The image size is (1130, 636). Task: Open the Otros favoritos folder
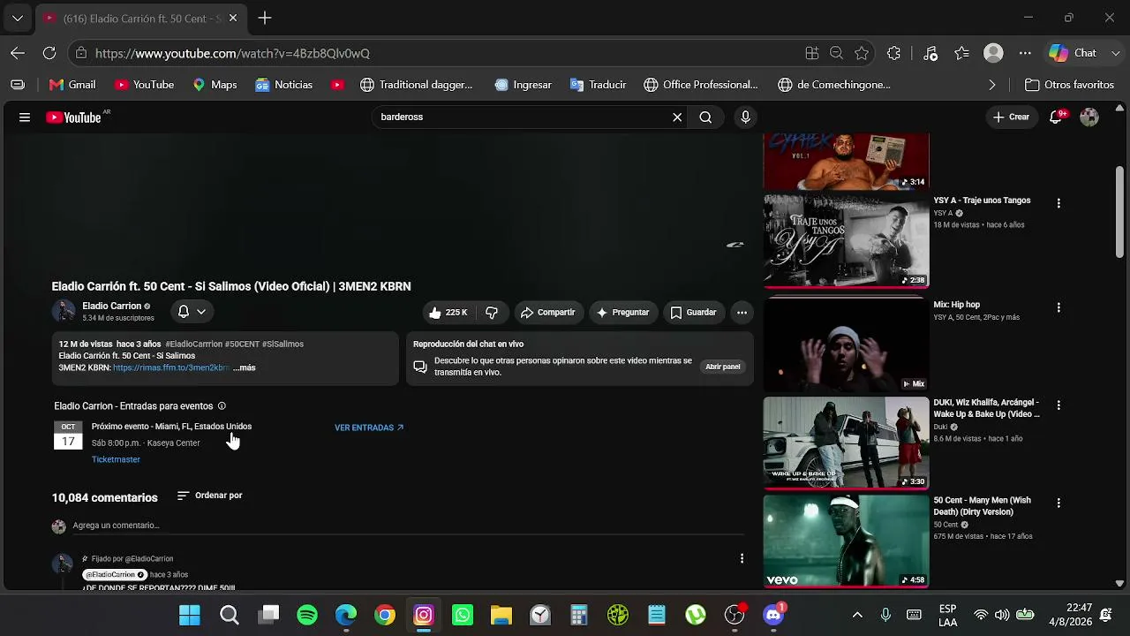1069,85
